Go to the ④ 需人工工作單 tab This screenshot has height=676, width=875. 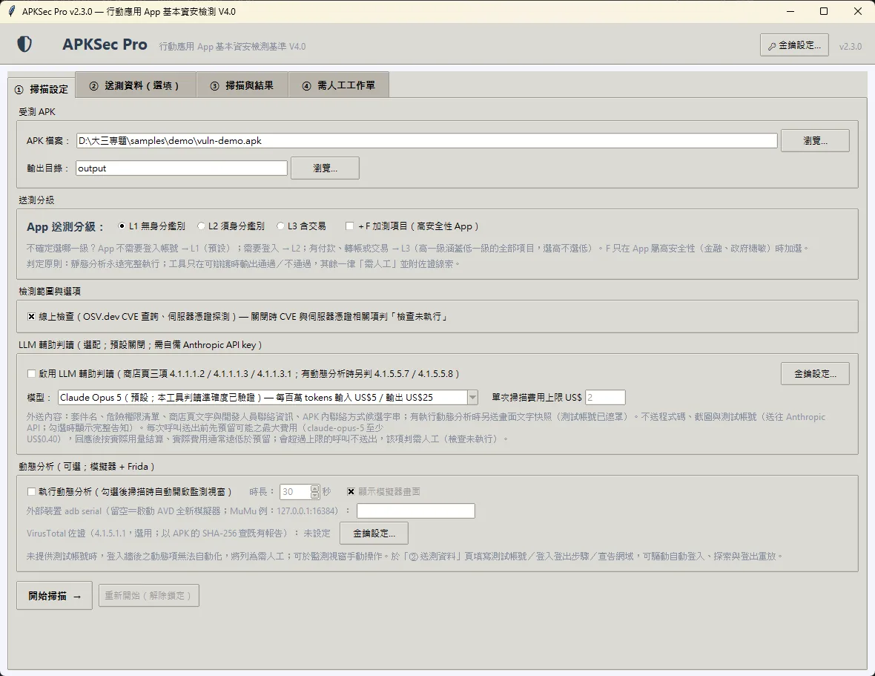339,85
